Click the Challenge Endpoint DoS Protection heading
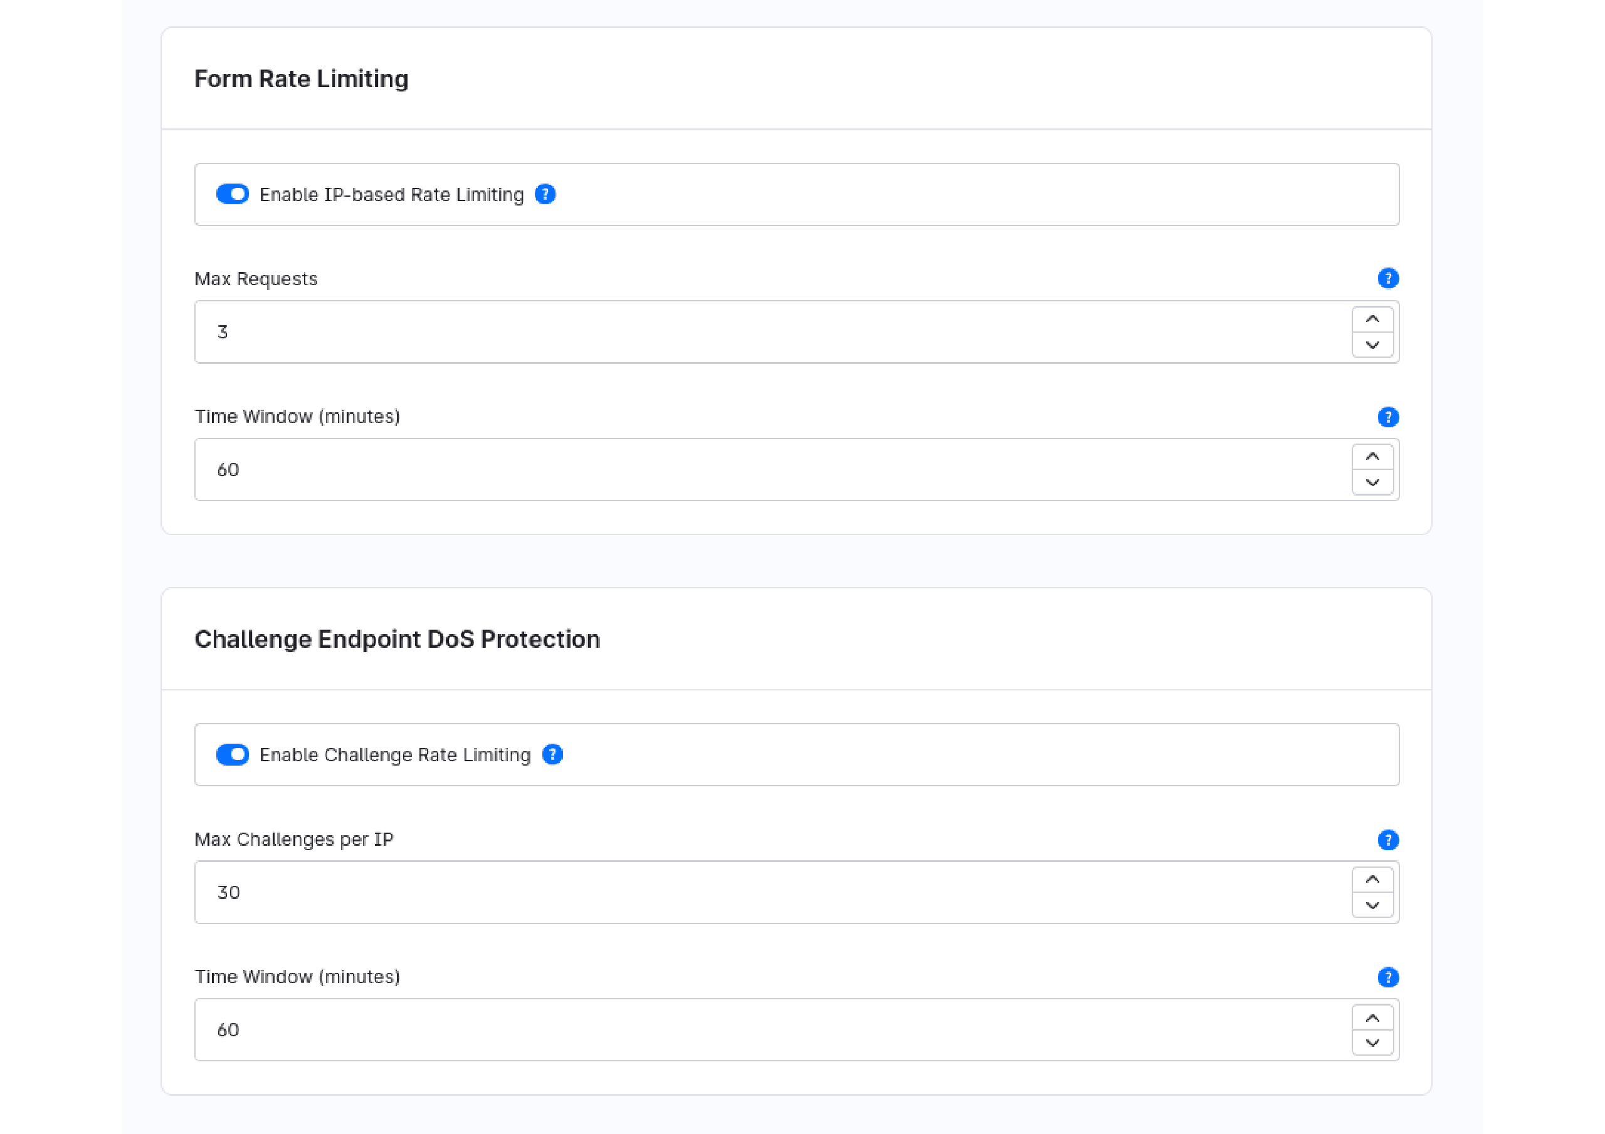 [x=397, y=639]
